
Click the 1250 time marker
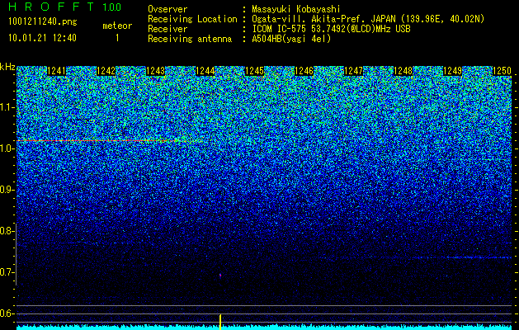[x=502, y=71]
